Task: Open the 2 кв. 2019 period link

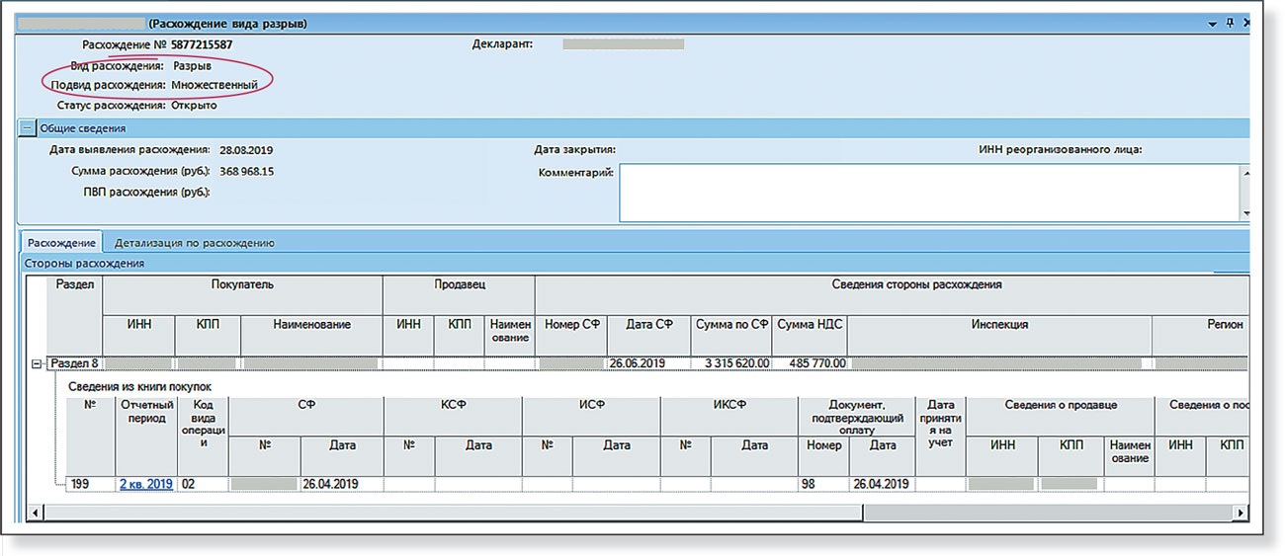Action: point(145,485)
